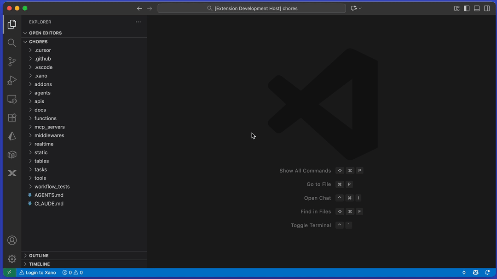The image size is (497, 279).
Task: Click the Go to File shortcut hint
Action: (x=329, y=184)
